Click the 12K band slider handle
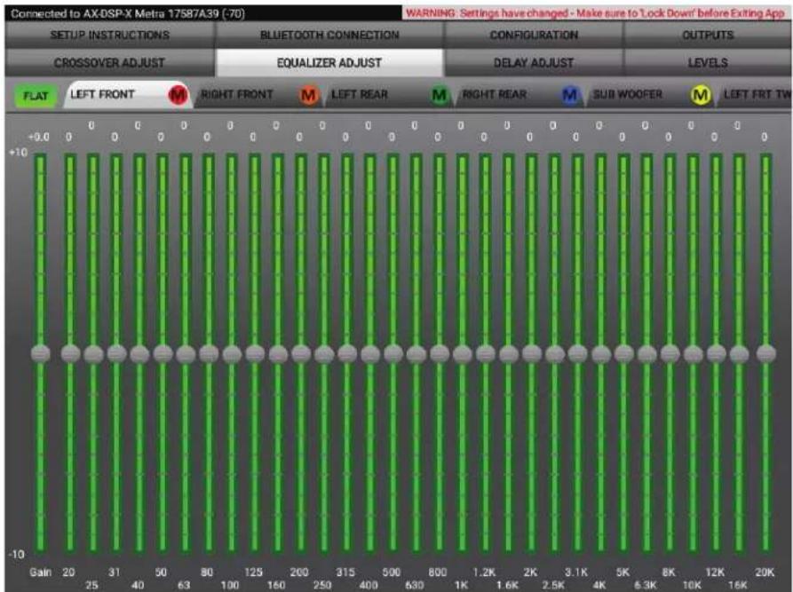This screenshot has width=793, height=592. click(x=716, y=353)
